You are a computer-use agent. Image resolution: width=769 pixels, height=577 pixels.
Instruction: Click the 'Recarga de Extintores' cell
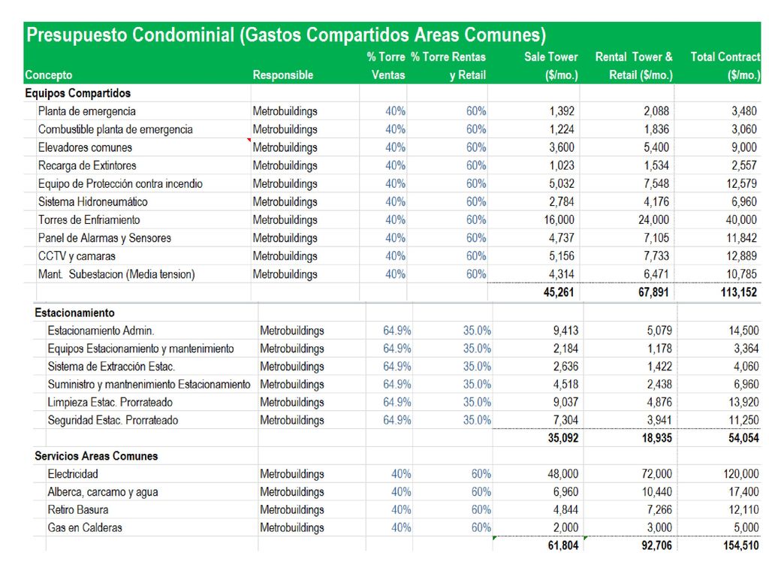click(87, 166)
